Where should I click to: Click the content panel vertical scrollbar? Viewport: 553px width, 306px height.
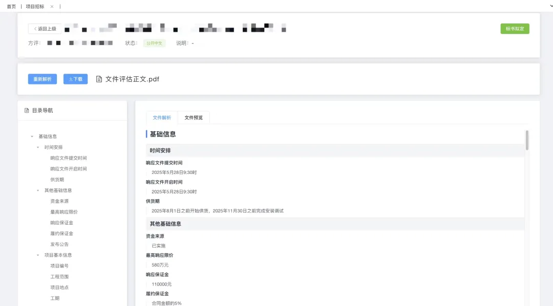point(527,140)
